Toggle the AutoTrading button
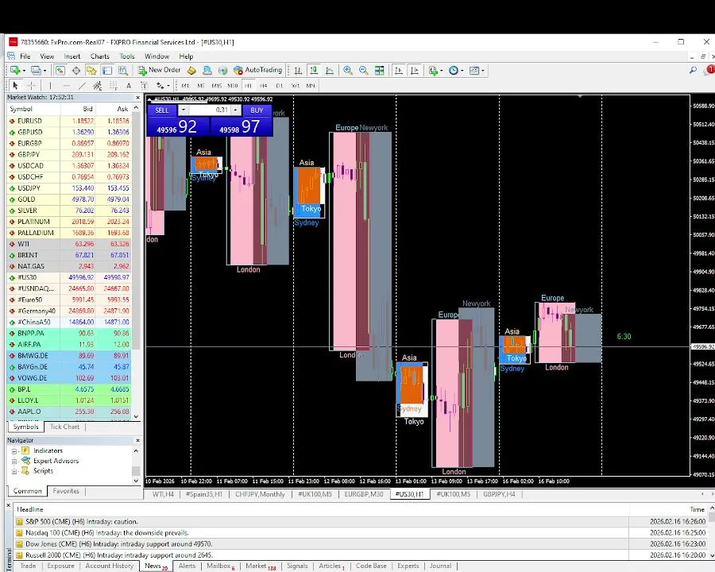This screenshot has width=715, height=572. [x=257, y=70]
